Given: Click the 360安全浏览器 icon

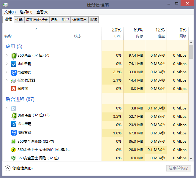Looking at the screenshot, I should click(13, 142).
